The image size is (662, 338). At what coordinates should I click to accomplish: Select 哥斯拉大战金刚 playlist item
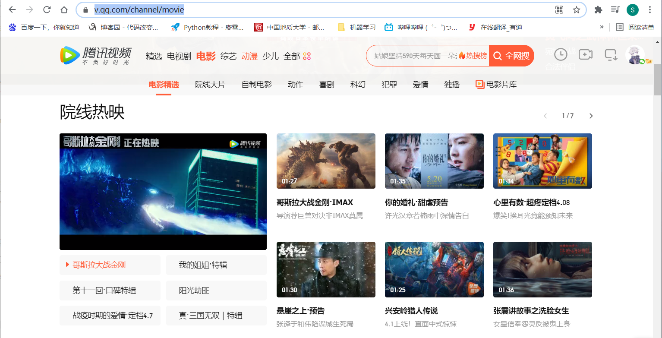pyautogui.click(x=110, y=265)
